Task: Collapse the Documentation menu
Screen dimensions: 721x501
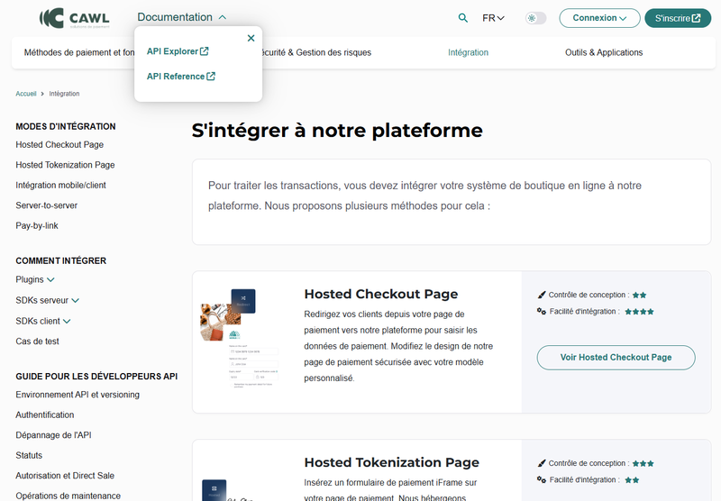Action: click(181, 17)
